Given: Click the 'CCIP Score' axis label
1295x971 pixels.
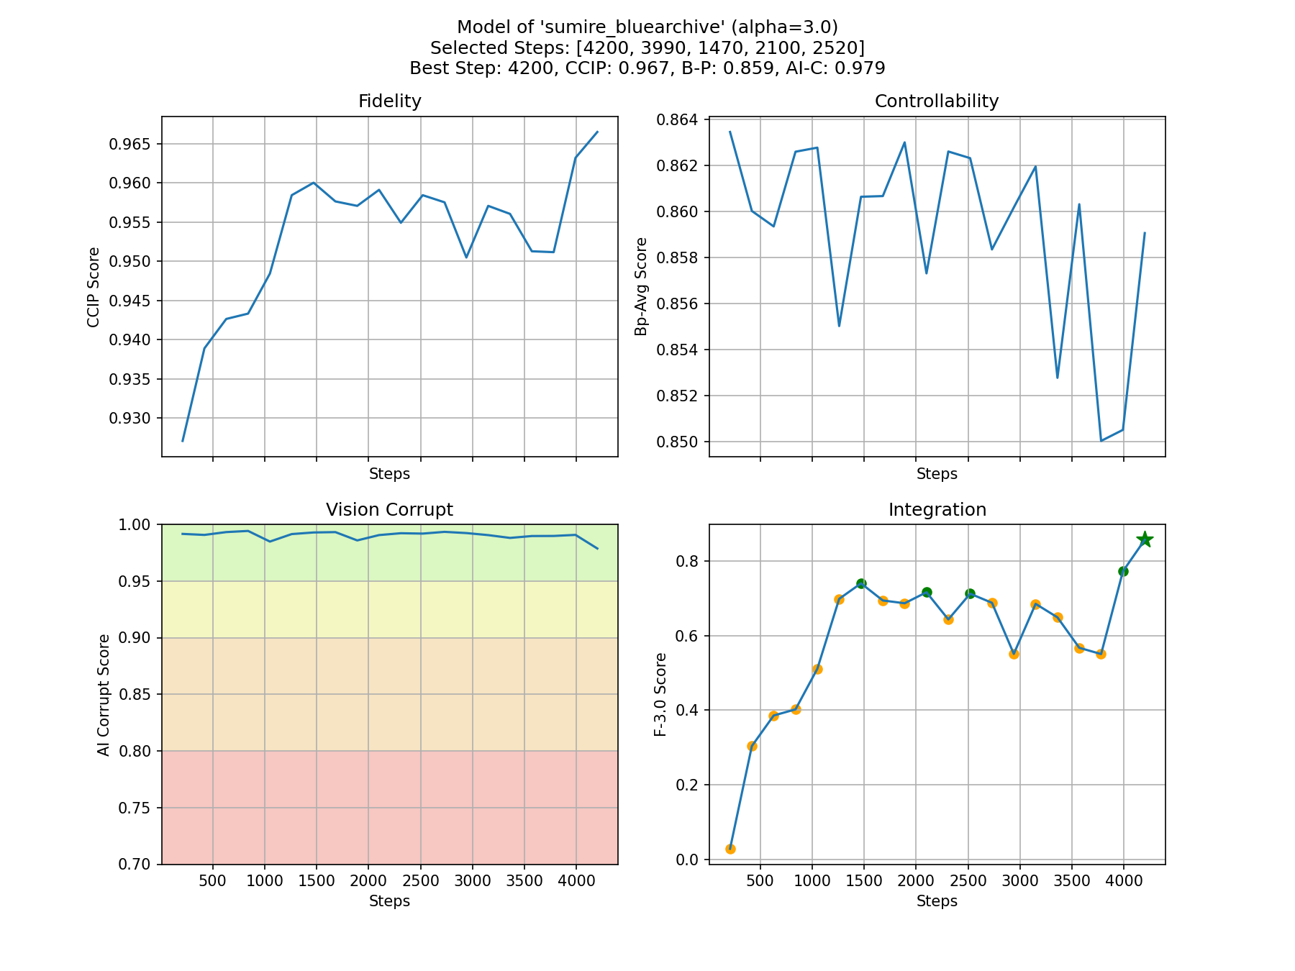Looking at the screenshot, I should 94,287.
